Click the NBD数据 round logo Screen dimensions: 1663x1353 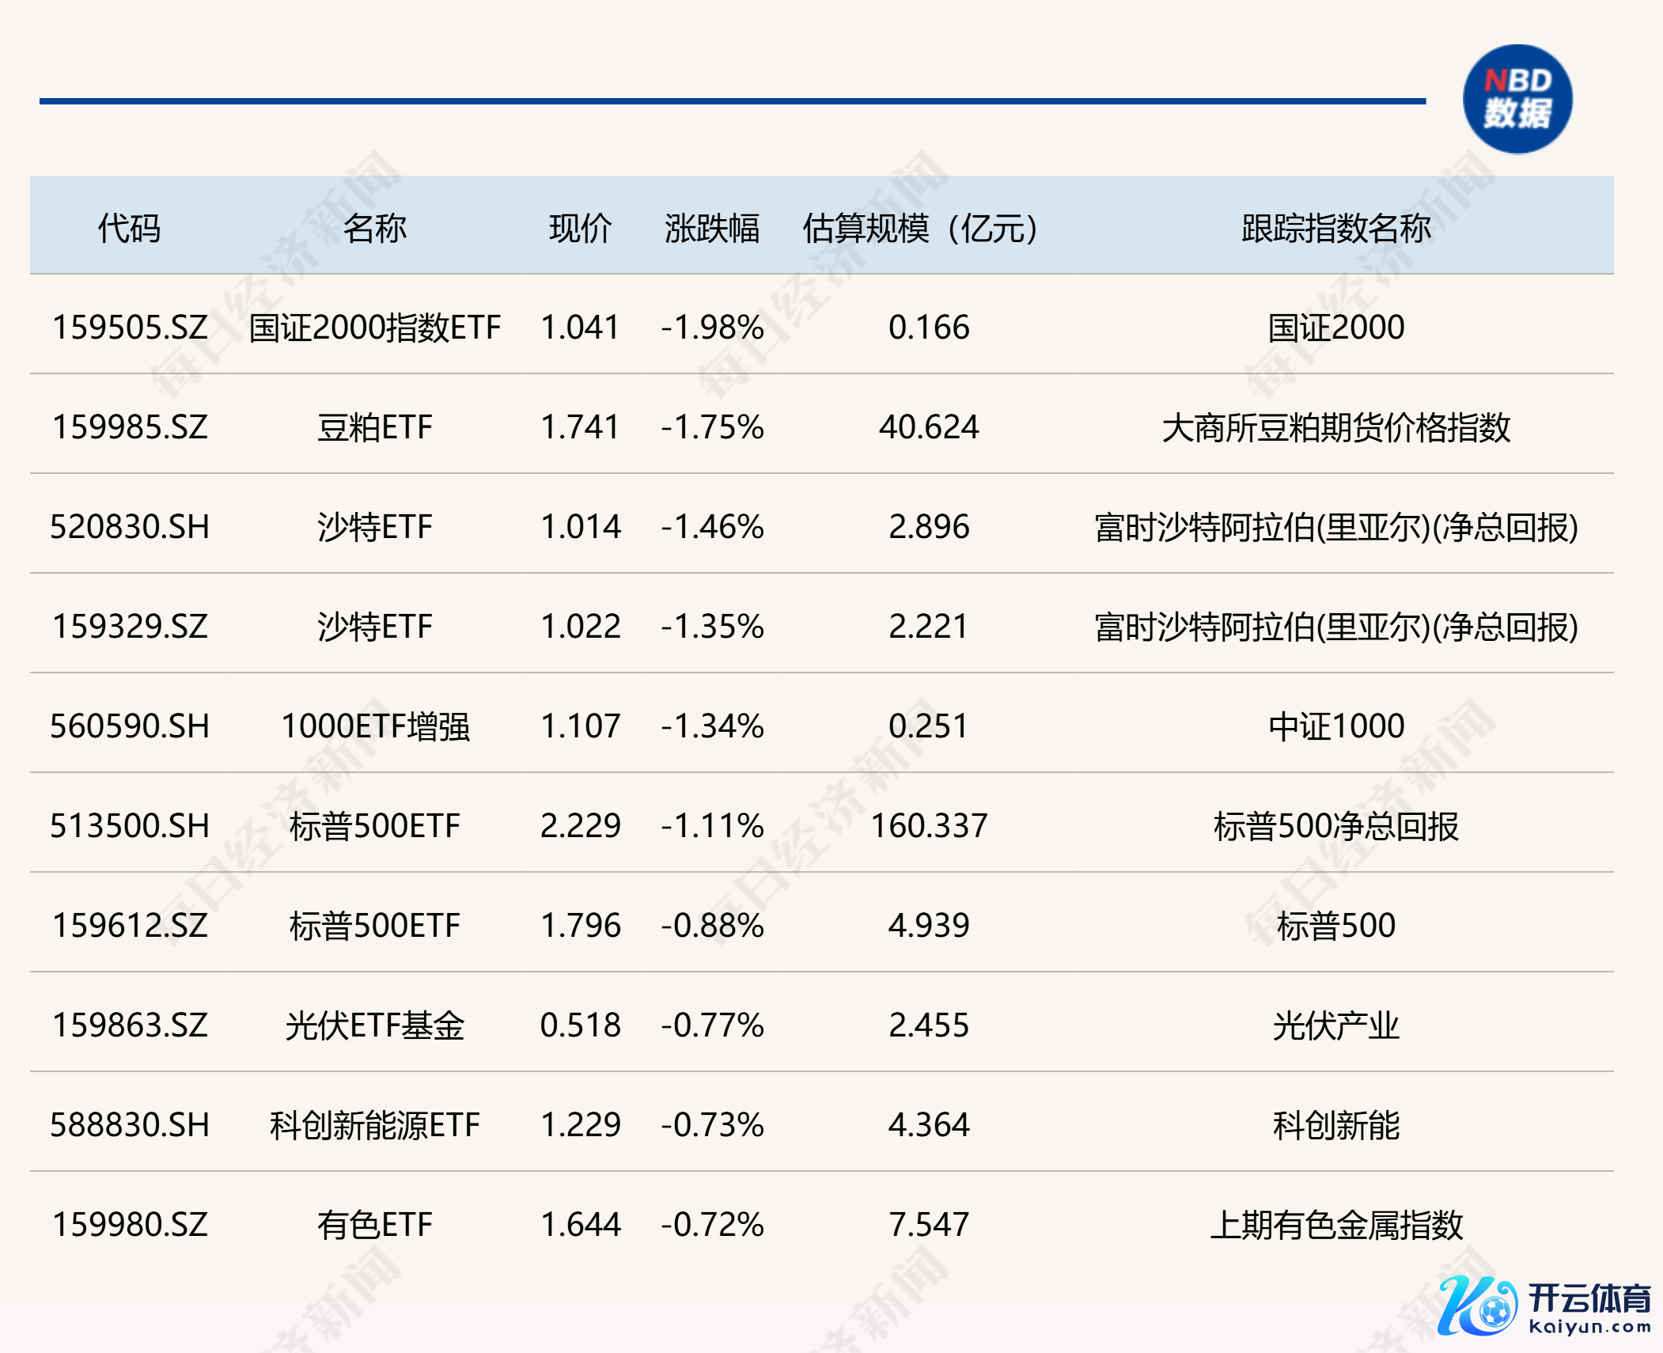point(1517,99)
